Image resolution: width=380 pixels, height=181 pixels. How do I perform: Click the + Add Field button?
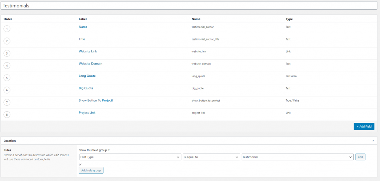click(364, 126)
